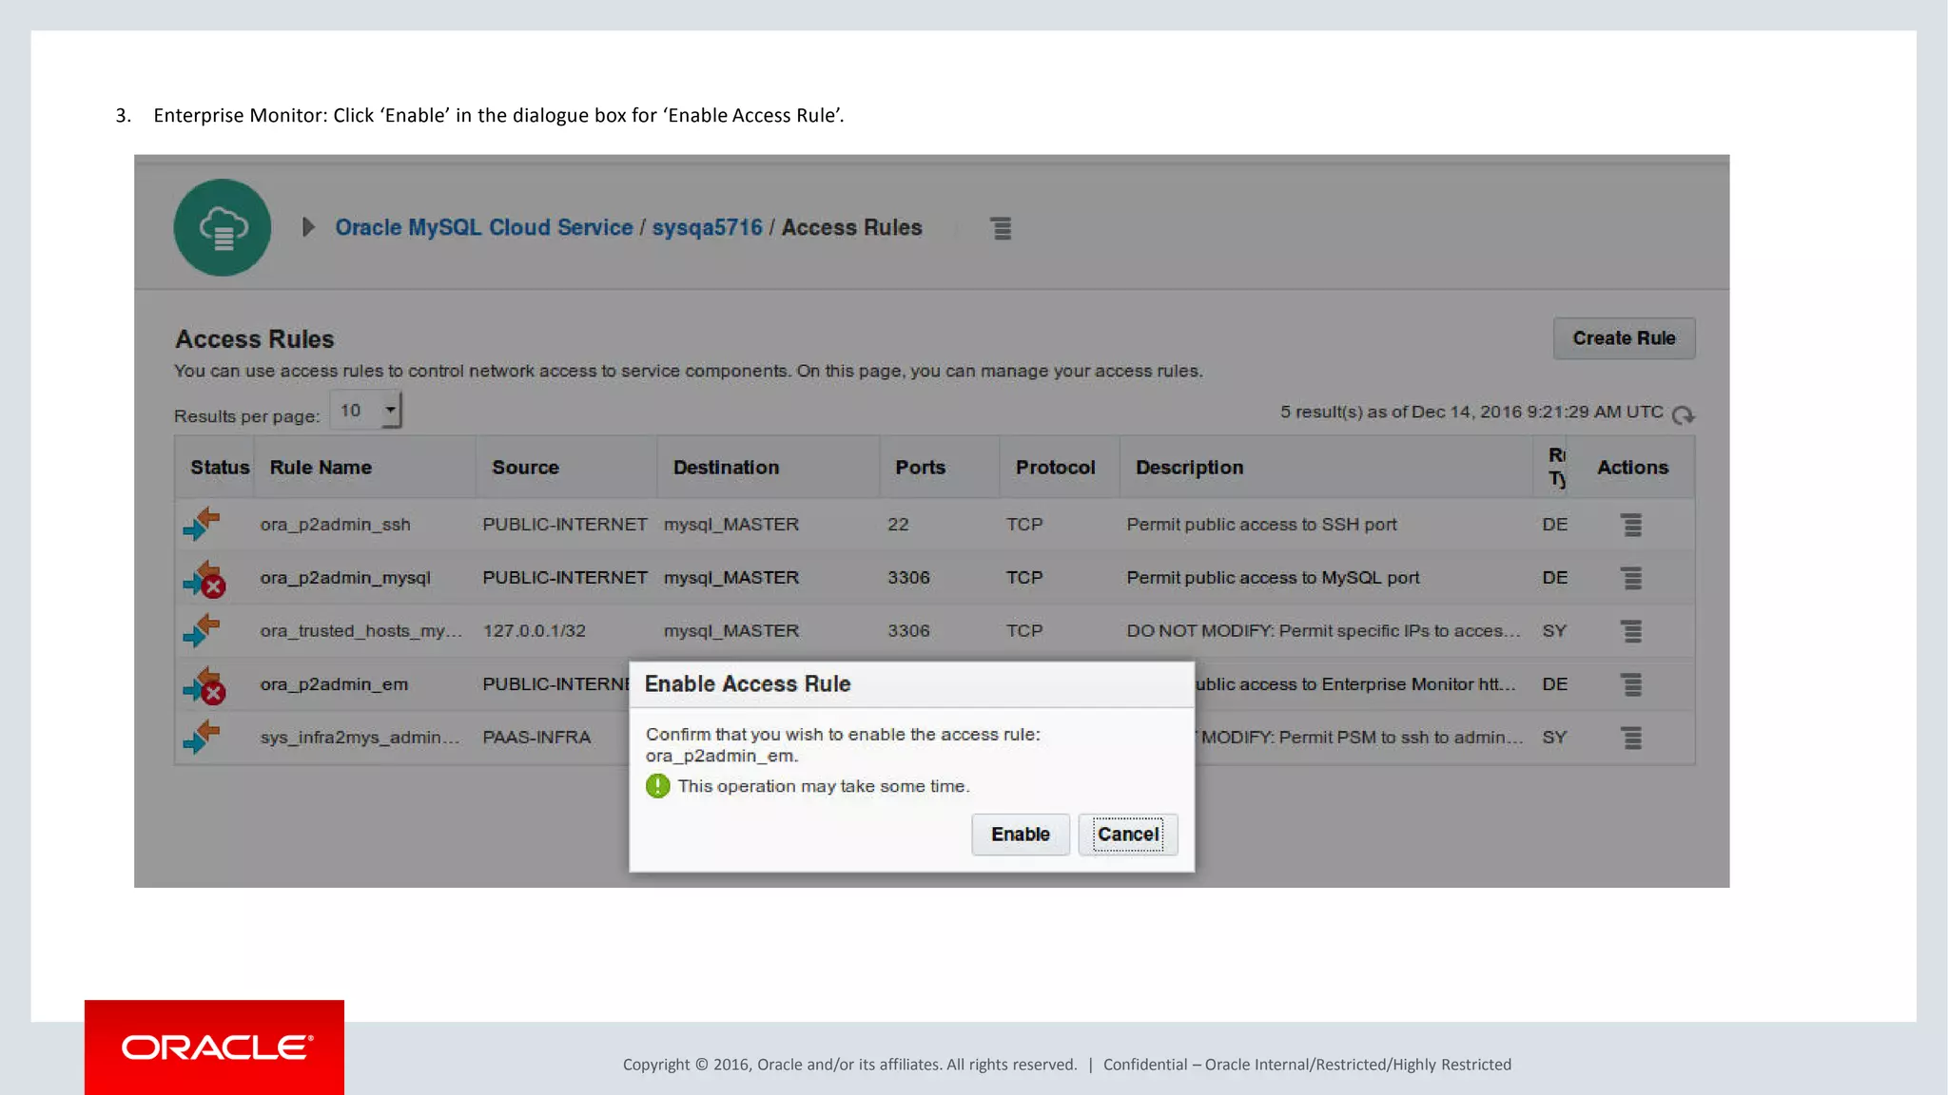Click 'Permit public access to SSH port' description

pyautogui.click(x=1261, y=525)
